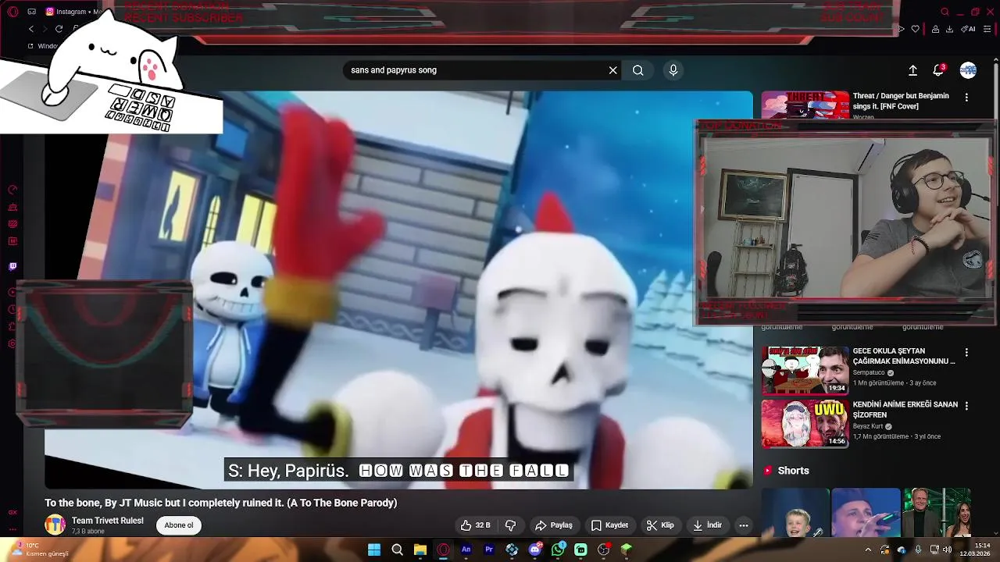Reload the page with the refresh icon
The width and height of the screenshot is (1000, 562).
coord(59,29)
